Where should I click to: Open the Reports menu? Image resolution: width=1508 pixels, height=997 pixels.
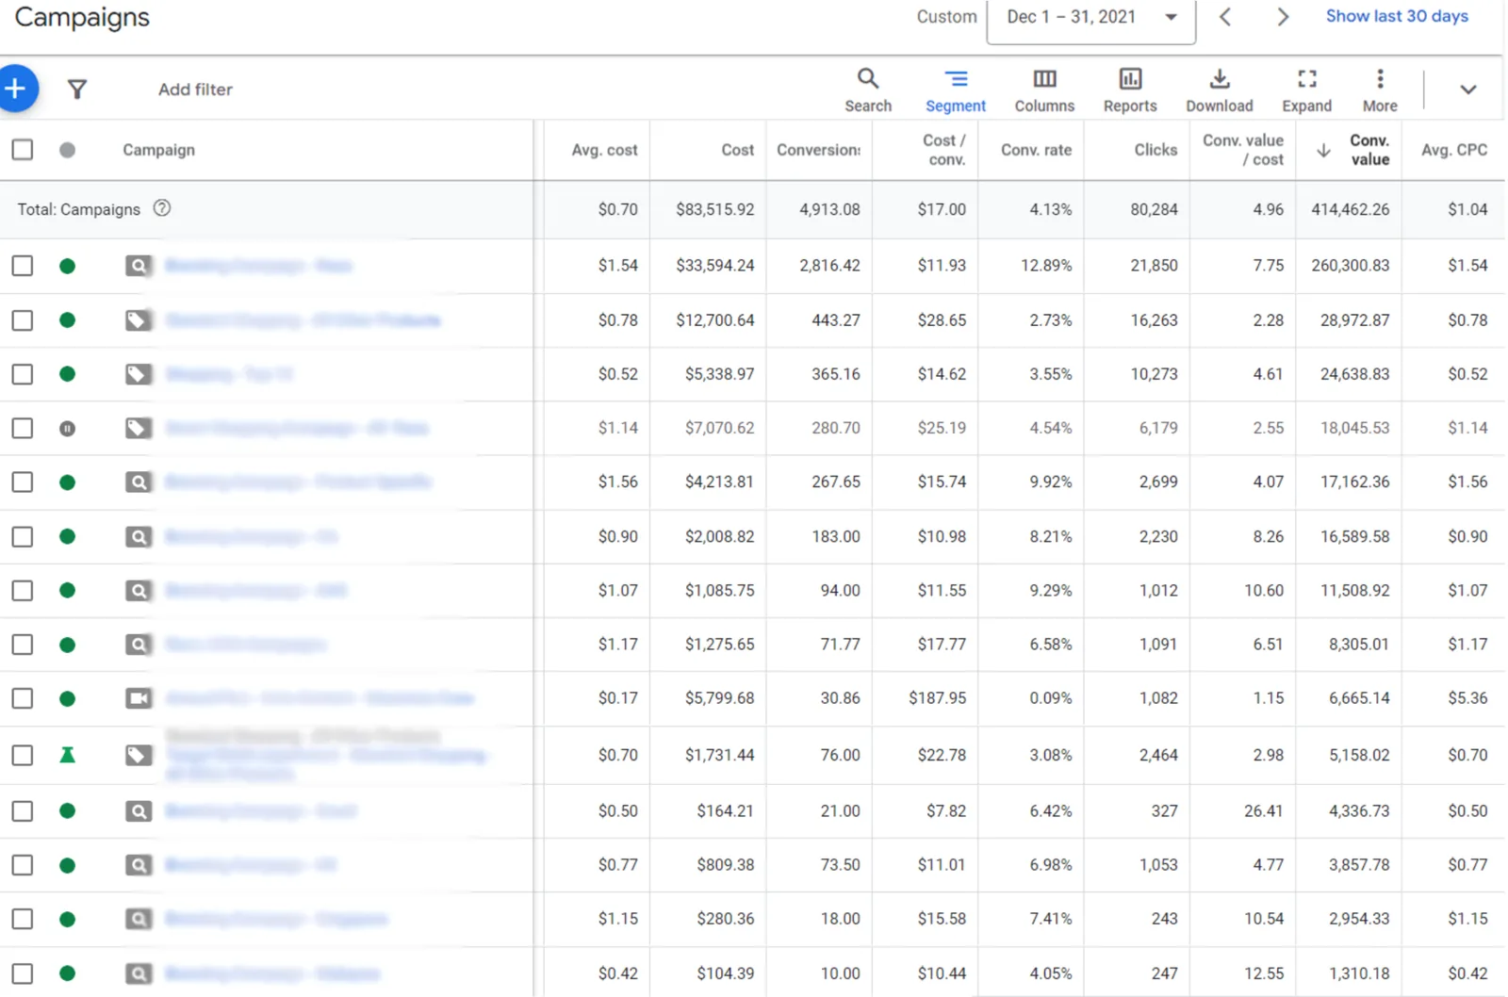(x=1130, y=90)
